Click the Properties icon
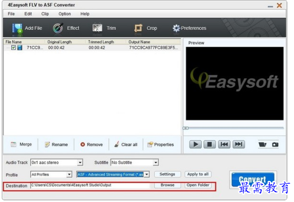This screenshot has width=294, height=202. tap(150, 144)
